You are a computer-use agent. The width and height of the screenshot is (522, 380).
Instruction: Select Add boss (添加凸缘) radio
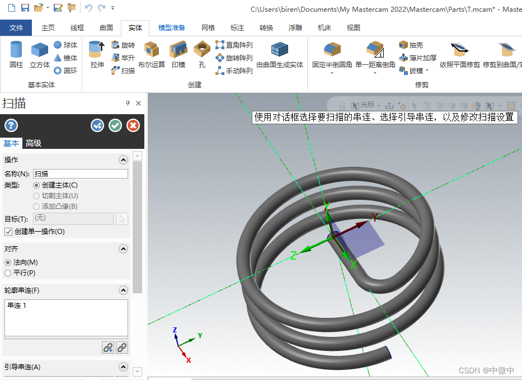click(36, 207)
